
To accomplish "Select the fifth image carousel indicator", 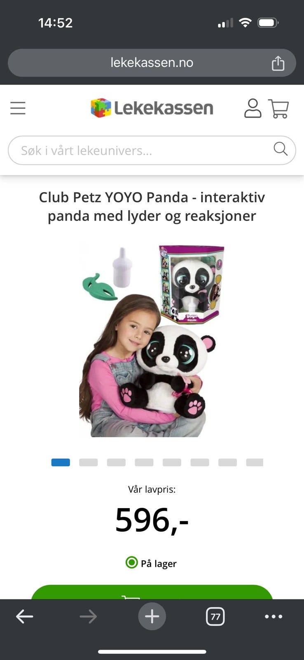I will coord(172,462).
